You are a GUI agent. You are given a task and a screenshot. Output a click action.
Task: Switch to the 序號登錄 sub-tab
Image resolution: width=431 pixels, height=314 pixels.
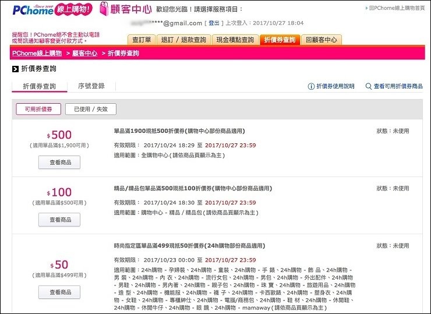(91, 86)
